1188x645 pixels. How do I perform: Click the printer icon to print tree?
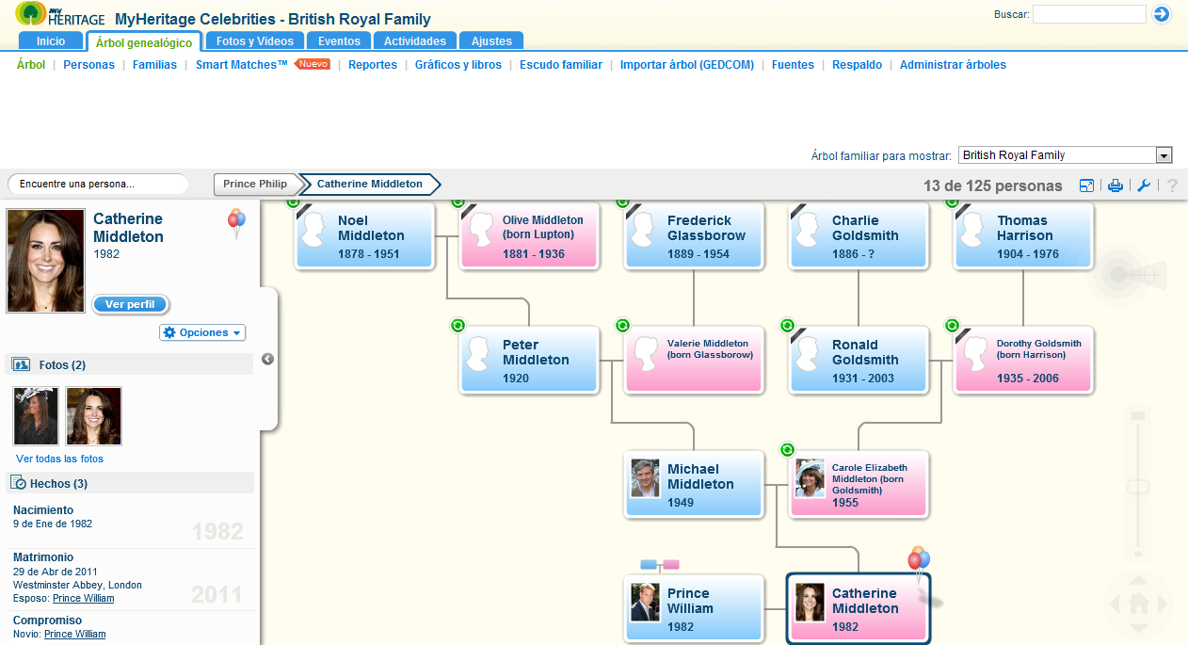pos(1116,185)
